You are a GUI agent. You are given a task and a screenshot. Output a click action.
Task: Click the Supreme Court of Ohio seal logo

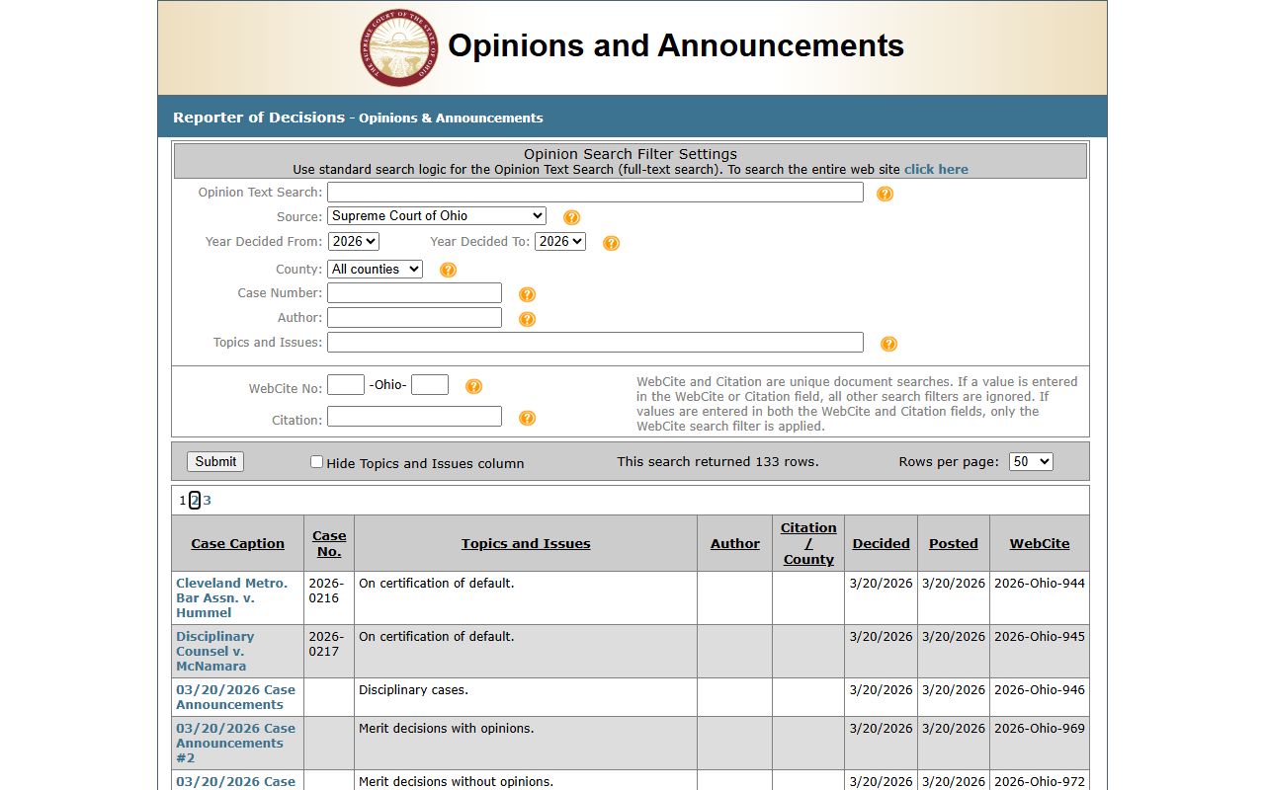(x=399, y=47)
